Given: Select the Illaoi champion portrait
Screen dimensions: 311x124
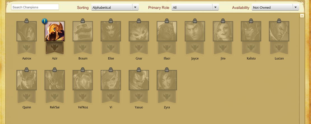Looking at the screenshot, I should 167,31.
